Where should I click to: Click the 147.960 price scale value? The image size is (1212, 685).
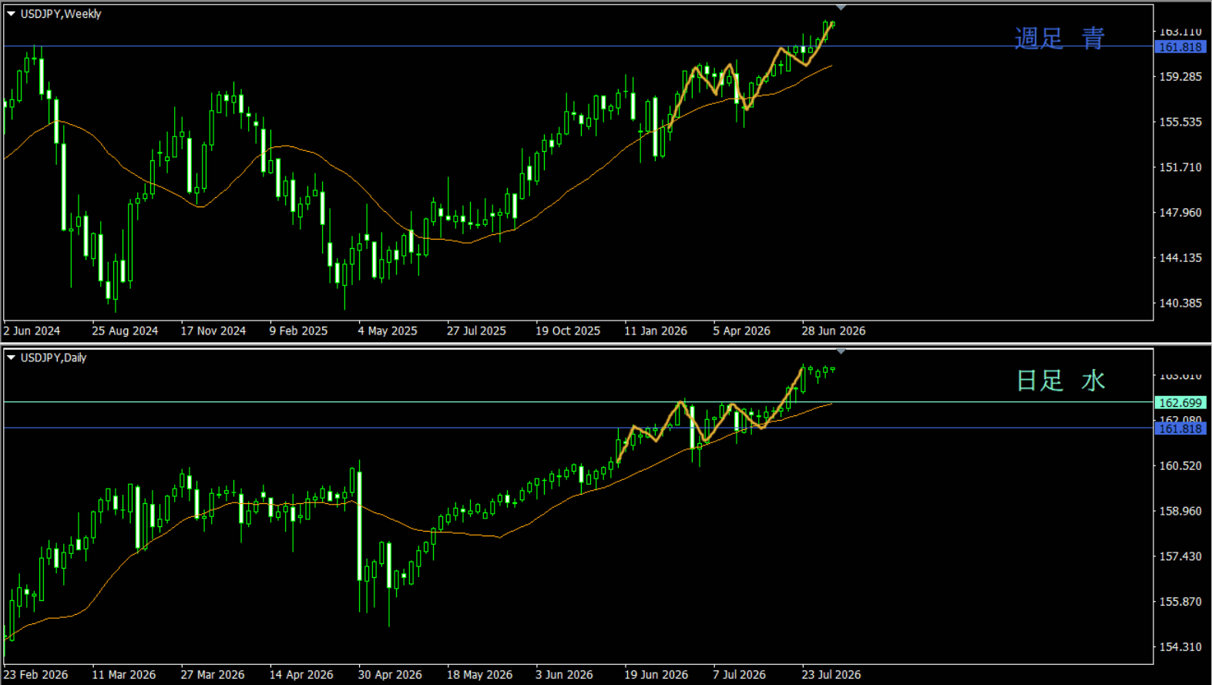click(x=1180, y=213)
